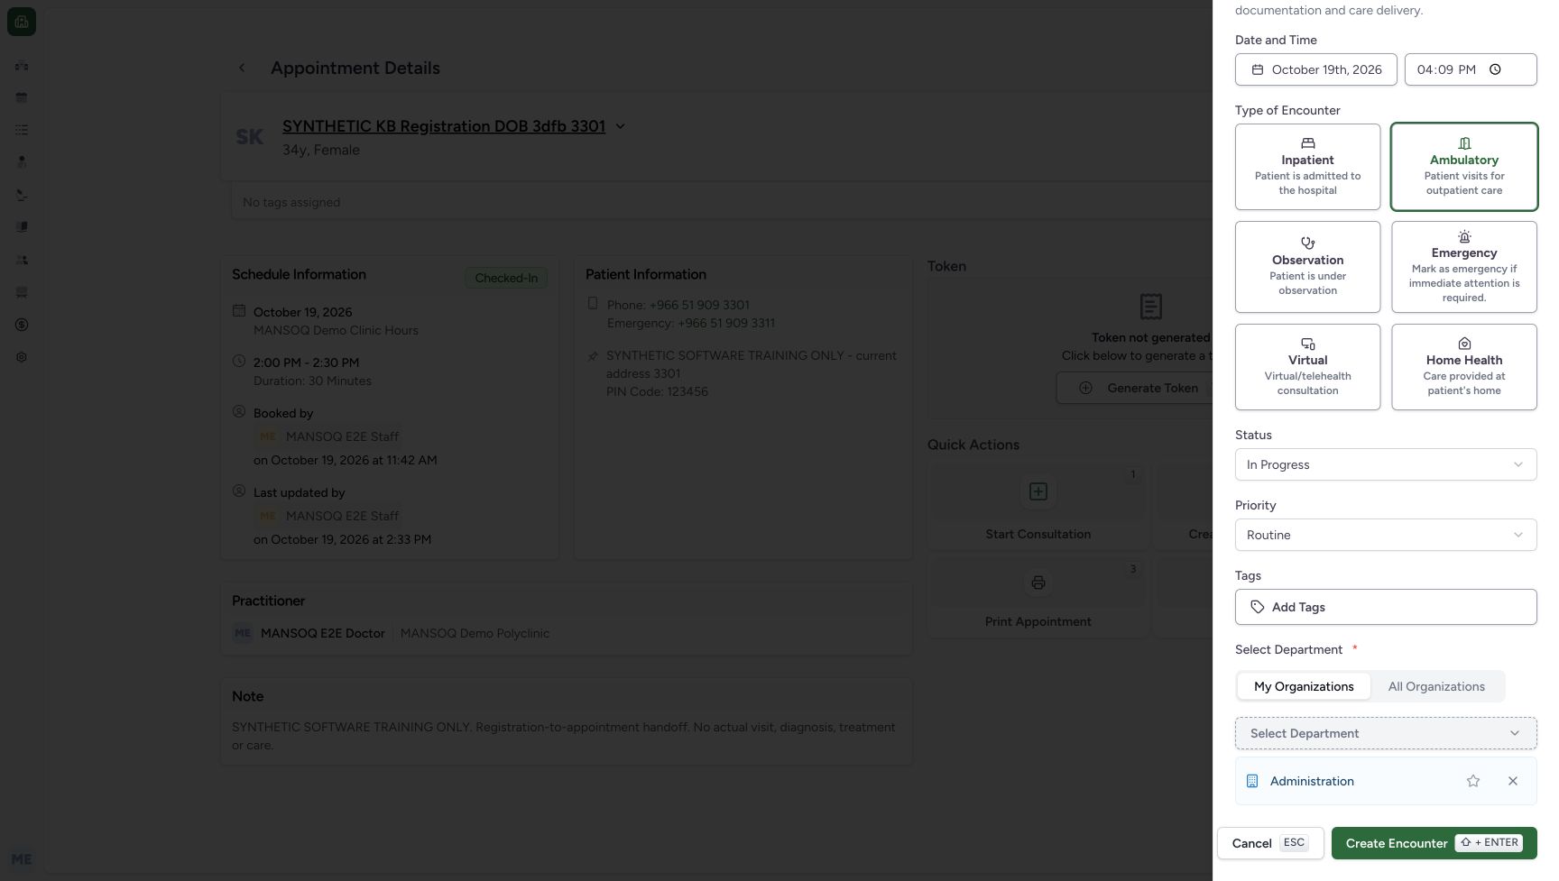Click the building icon beside Administration

click(x=1252, y=781)
